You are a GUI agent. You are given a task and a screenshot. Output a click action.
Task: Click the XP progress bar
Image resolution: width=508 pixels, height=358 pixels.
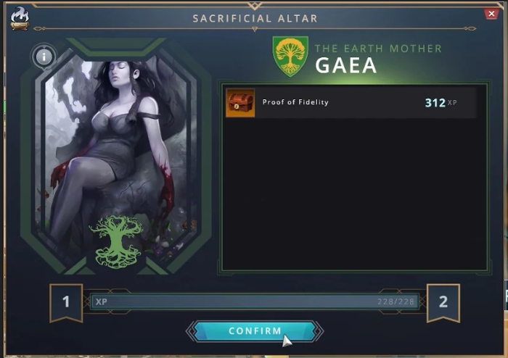pyautogui.click(x=255, y=301)
